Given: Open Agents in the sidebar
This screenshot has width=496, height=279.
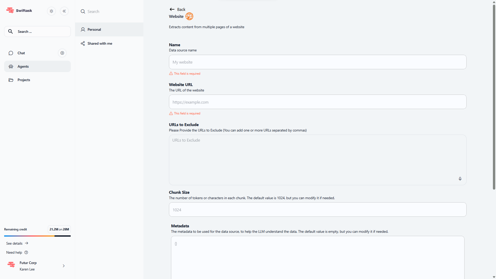Looking at the screenshot, I should pyautogui.click(x=23, y=66).
